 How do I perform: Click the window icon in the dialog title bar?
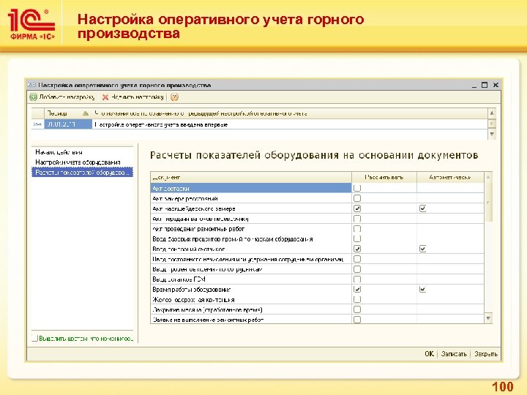32,85
